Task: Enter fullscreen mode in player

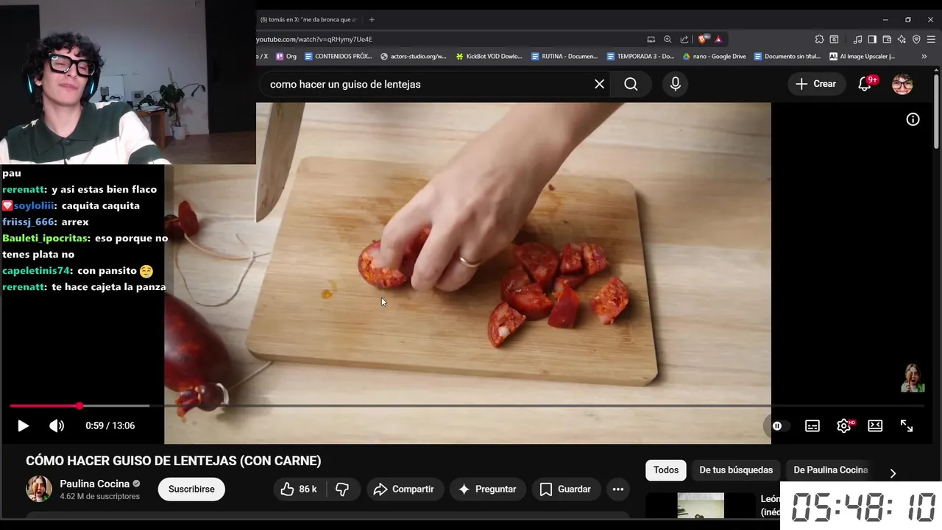Action: point(907,425)
